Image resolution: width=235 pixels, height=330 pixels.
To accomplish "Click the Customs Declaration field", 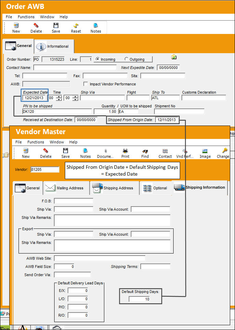I will tap(204, 98).
